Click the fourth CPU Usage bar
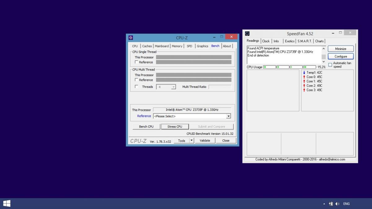Viewport: 372px width, 209px height. tap(310, 67)
